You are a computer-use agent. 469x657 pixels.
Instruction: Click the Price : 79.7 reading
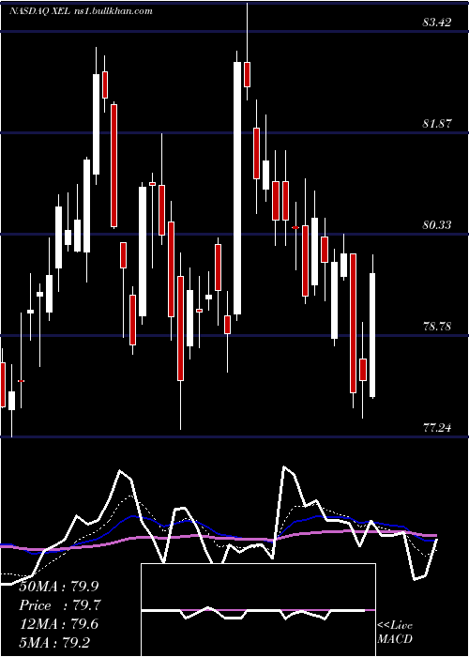pyautogui.click(x=60, y=606)
